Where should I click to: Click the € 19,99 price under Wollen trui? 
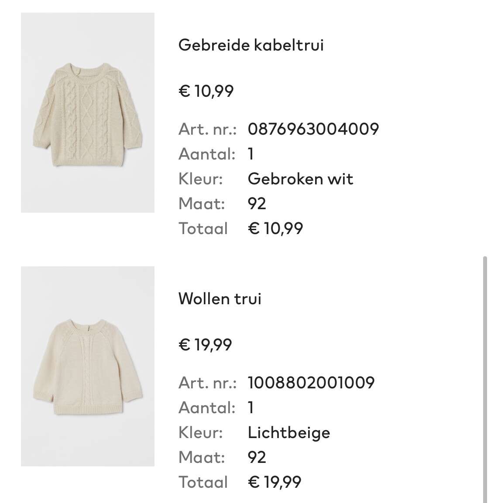[205, 344]
